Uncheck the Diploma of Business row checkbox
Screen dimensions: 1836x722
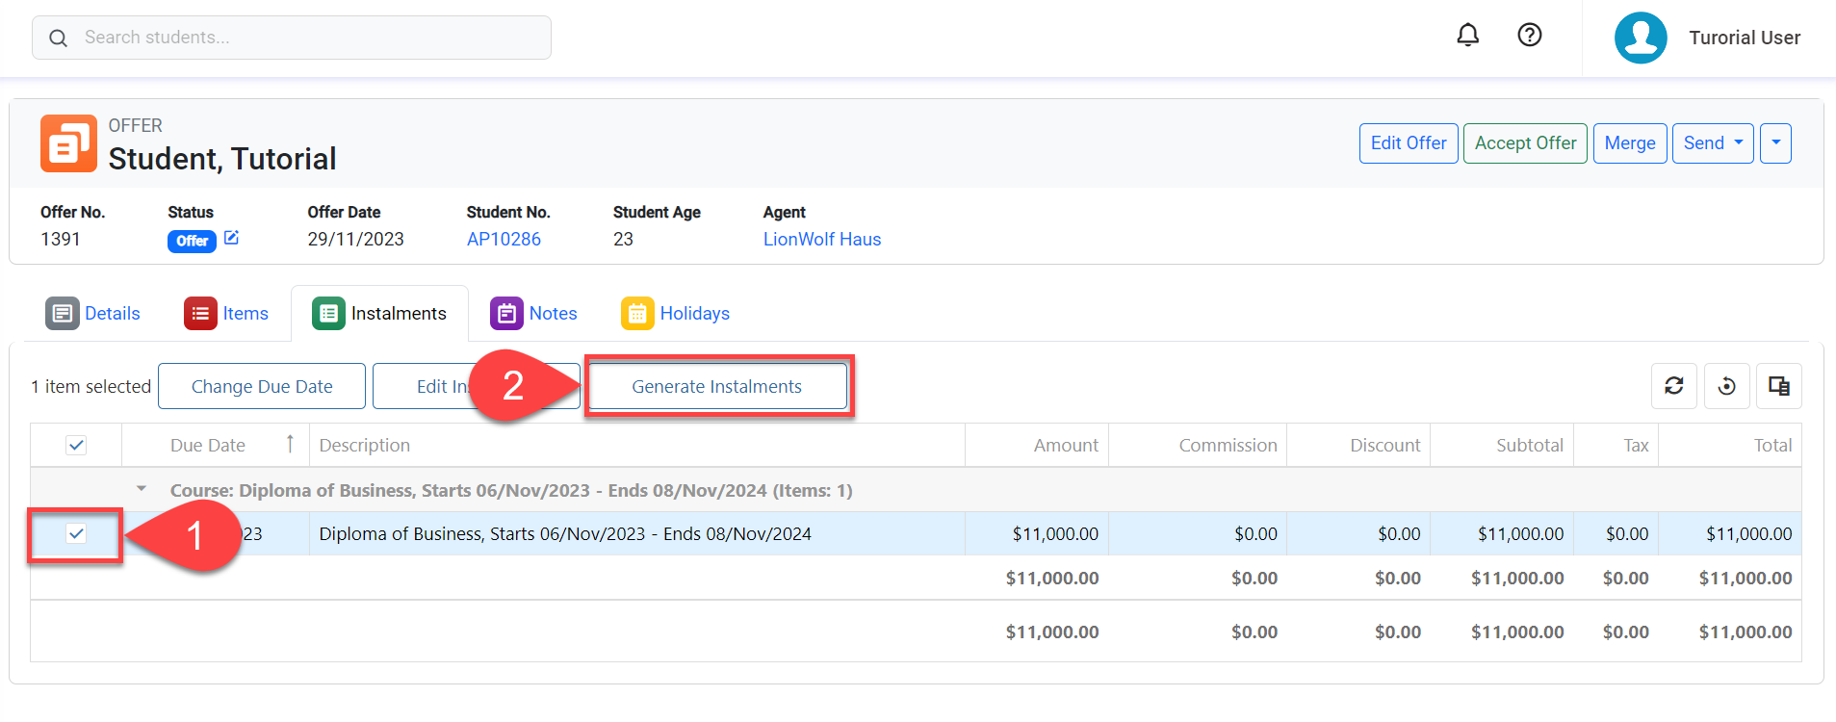pos(76,533)
